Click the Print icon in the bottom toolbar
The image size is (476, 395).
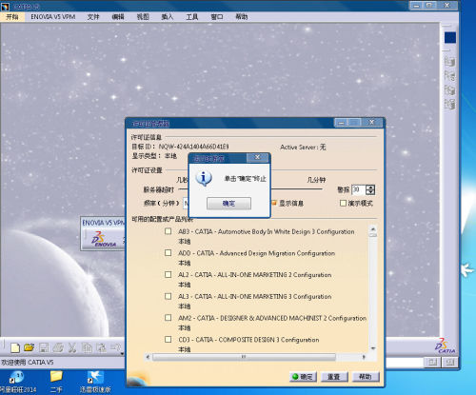[x=58, y=347]
